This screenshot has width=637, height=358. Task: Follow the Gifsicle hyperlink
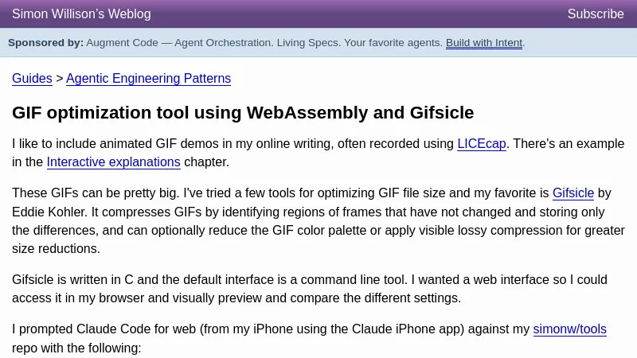pos(573,193)
